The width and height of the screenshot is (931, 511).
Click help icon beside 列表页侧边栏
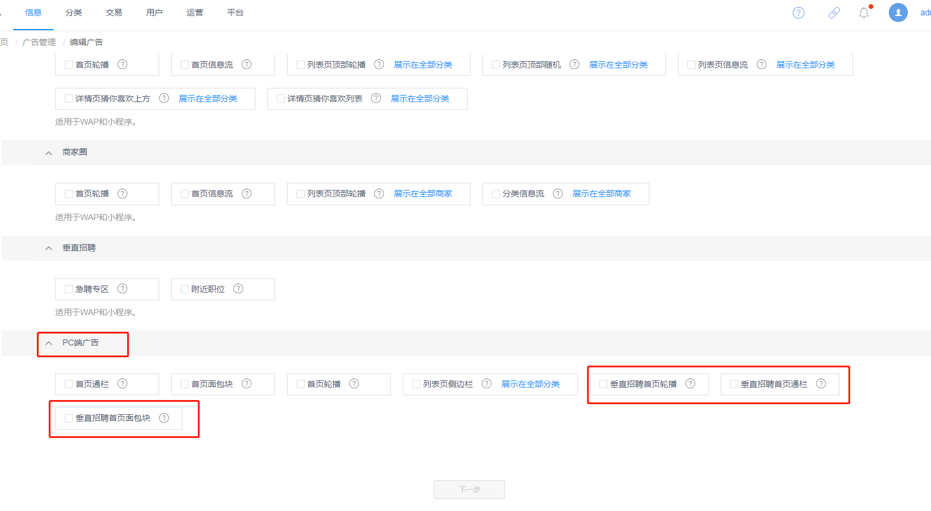[x=487, y=384]
